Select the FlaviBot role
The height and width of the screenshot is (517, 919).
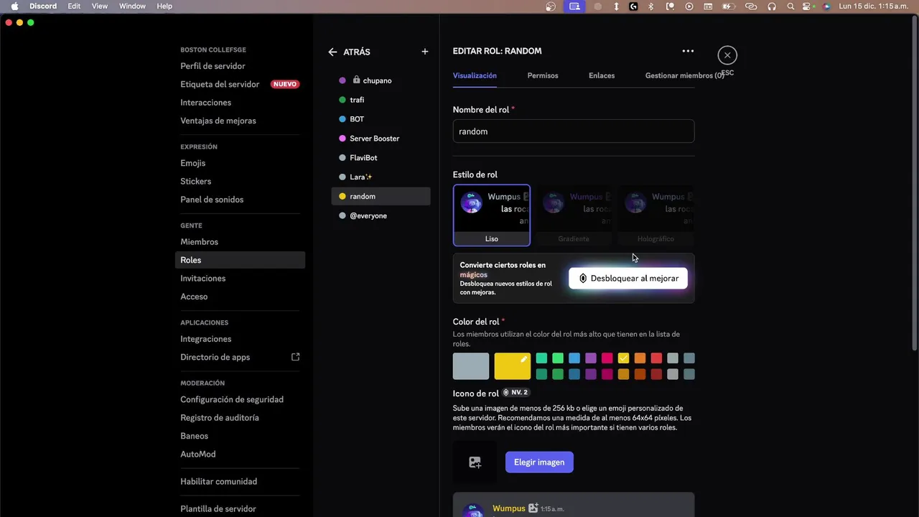click(x=381, y=158)
